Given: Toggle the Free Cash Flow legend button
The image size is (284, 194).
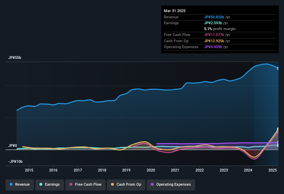Looking at the screenshot, I should point(85,185).
